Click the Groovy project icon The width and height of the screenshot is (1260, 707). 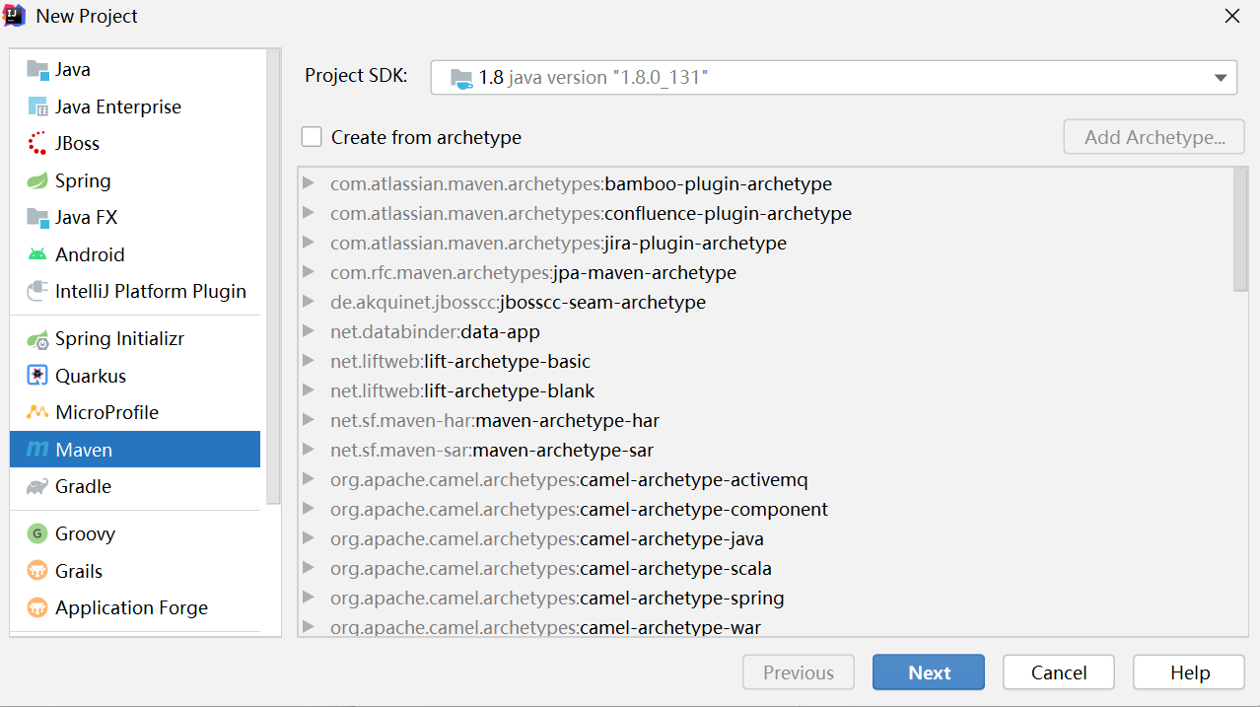click(x=37, y=533)
